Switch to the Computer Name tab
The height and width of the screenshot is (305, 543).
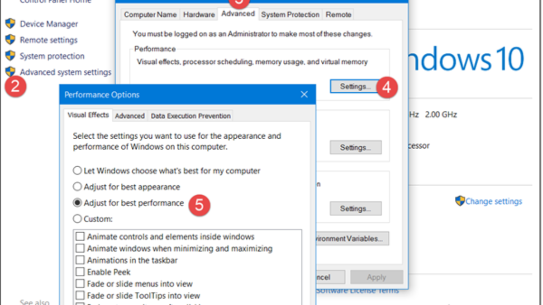(x=150, y=14)
